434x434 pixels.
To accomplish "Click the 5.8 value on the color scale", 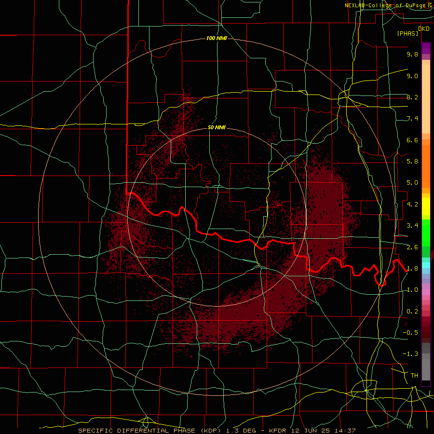I will pyautogui.click(x=412, y=162).
